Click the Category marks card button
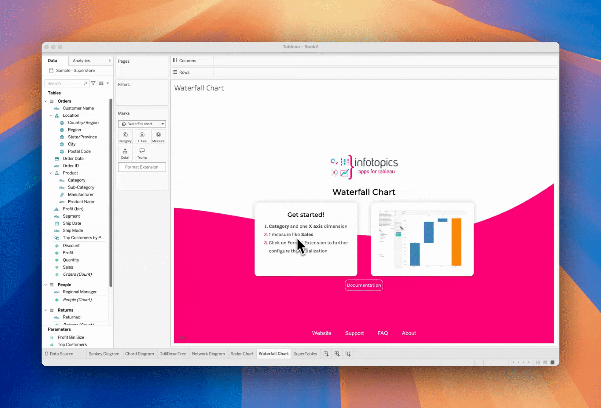 click(125, 137)
